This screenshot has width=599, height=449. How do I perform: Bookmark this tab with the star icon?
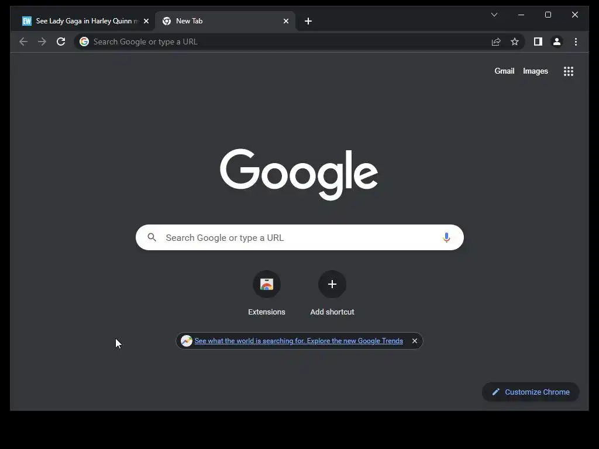(515, 42)
